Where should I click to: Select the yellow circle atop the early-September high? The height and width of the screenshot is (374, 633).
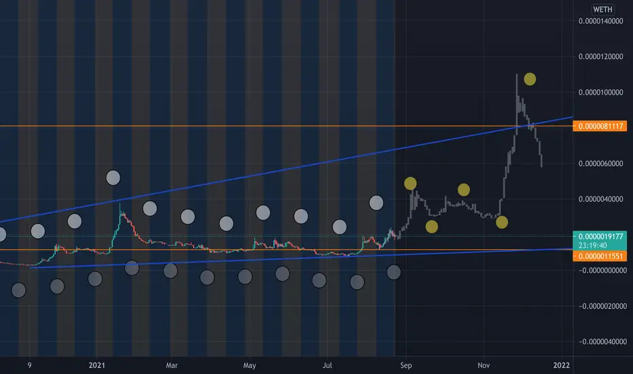[x=410, y=184]
